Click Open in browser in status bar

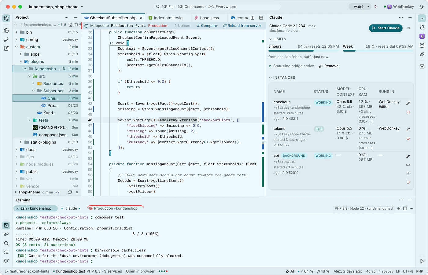[x=140, y=271]
